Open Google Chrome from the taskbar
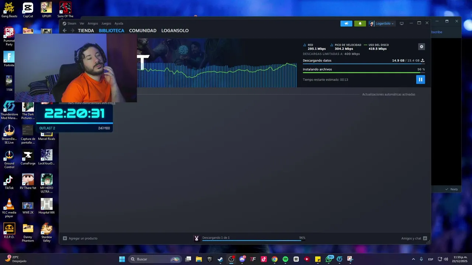The height and width of the screenshot is (265, 472). coord(274,259)
